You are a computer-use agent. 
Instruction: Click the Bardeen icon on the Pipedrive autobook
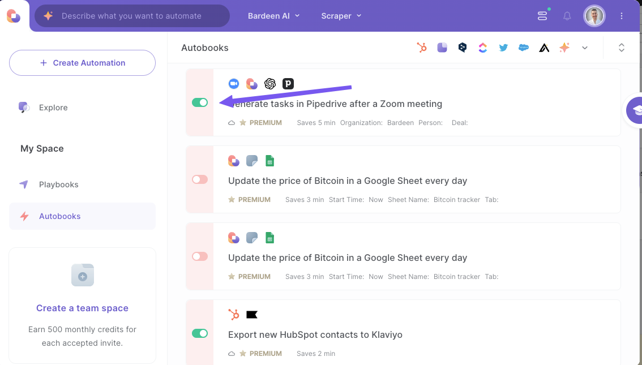[x=252, y=84]
